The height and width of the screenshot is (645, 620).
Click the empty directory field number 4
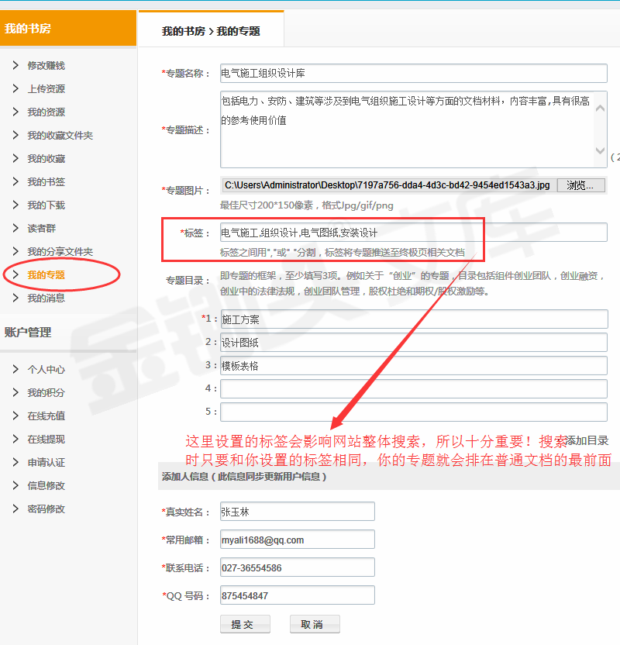(x=413, y=388)
